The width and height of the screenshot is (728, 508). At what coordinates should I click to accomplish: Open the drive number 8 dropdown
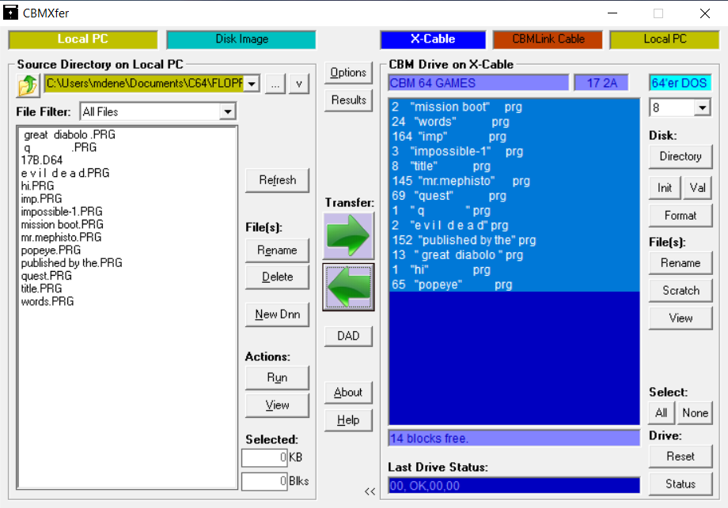(703, 107)
